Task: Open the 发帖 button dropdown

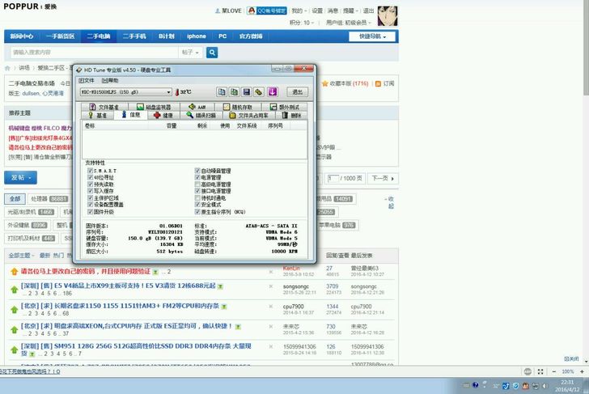Action: coord(21,177)
